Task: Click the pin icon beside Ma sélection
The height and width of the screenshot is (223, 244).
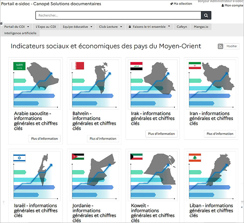Action: click(x=171, y=4)
